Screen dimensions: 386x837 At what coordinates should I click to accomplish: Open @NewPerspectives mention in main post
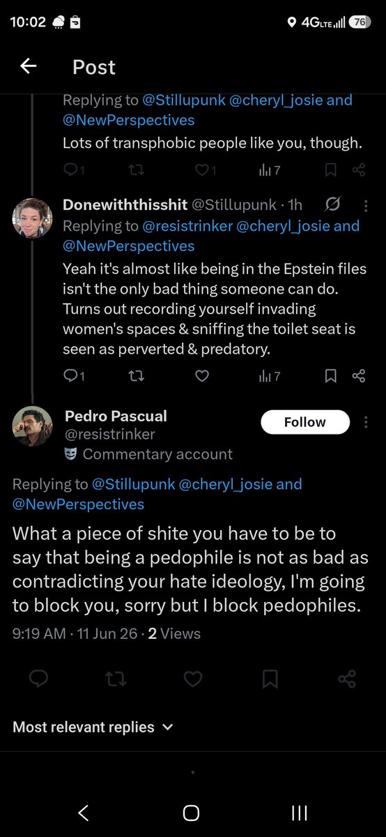coord(78,504)
